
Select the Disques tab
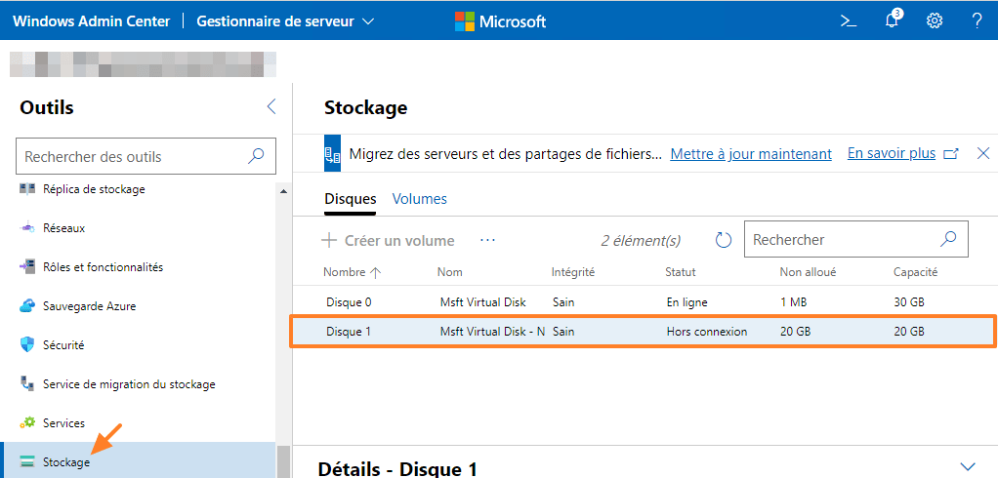click(350, 199)
